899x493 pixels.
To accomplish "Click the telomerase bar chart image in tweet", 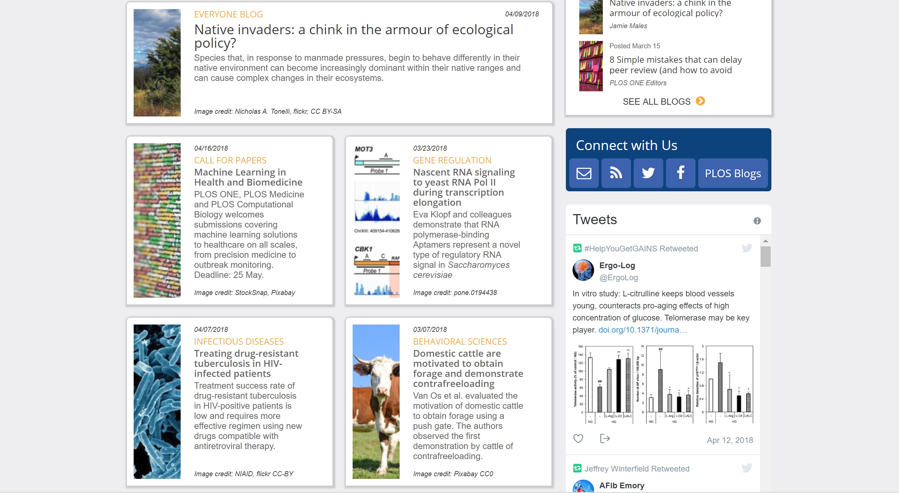I will 663,384.
